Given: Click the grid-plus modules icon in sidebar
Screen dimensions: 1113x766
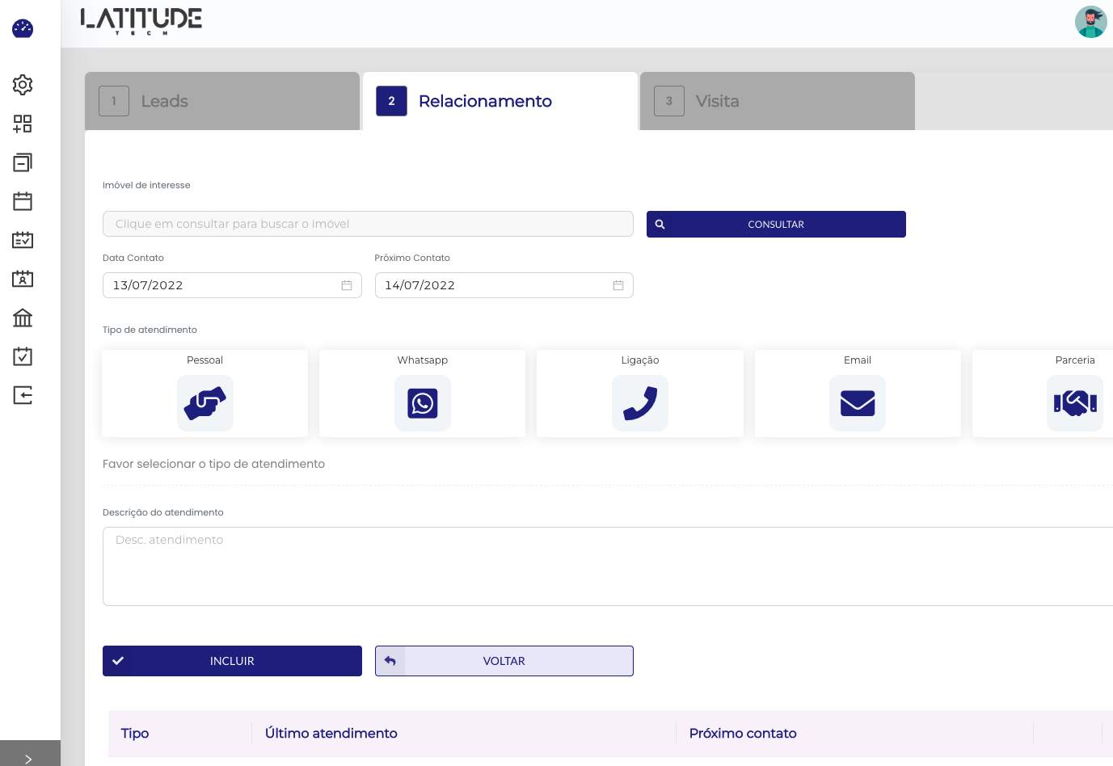Looking at the screenshot, I should click(23, 124).
